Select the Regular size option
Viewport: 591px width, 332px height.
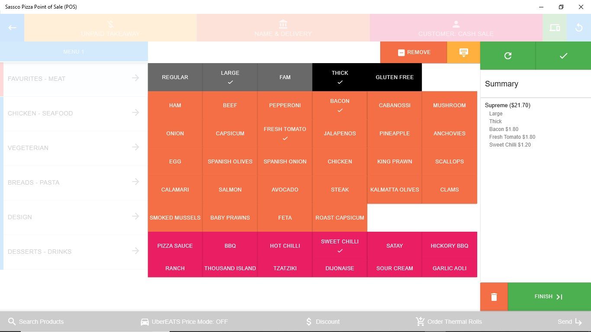(x=175, y=77)
